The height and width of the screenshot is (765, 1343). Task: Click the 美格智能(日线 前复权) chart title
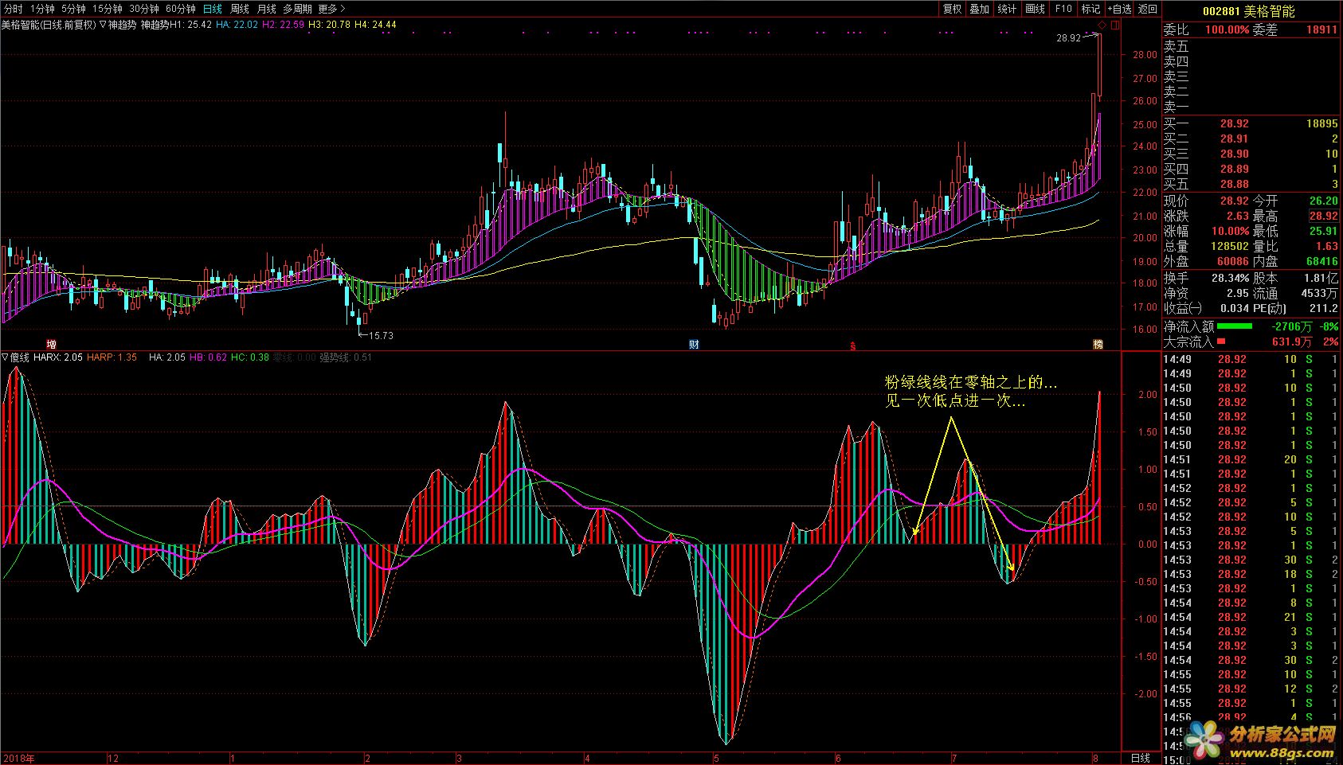[49, 25]
